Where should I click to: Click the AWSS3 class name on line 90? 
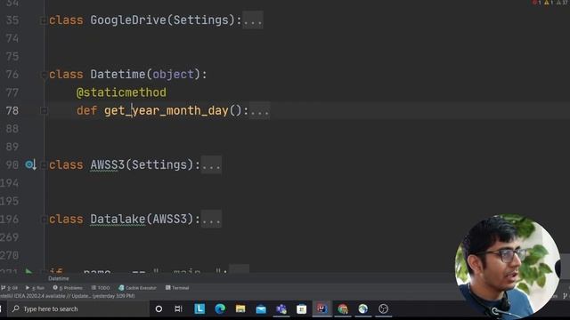[x=107, y=165]
